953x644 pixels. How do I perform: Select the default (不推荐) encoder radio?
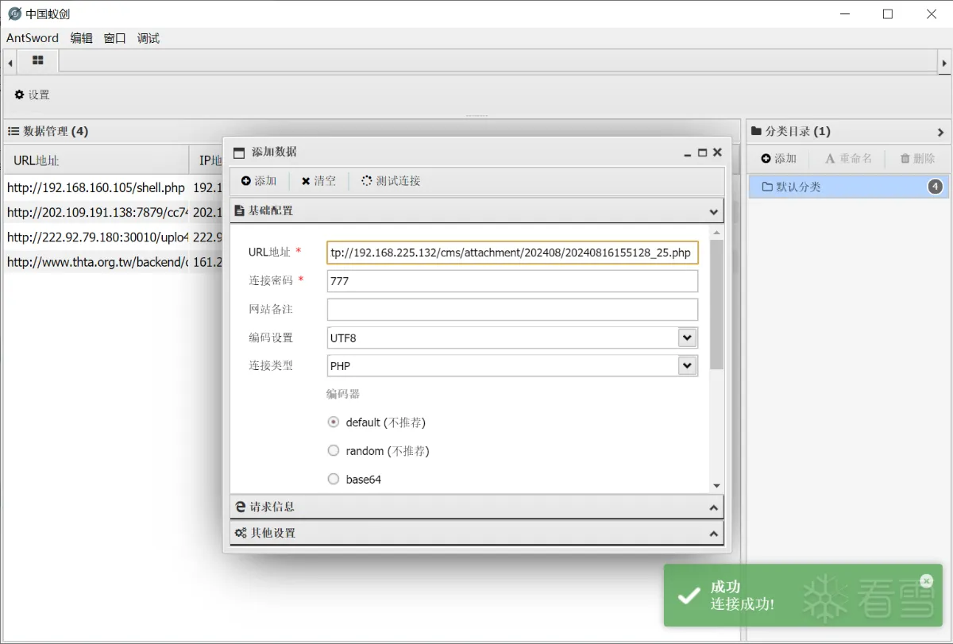(334, 422)
